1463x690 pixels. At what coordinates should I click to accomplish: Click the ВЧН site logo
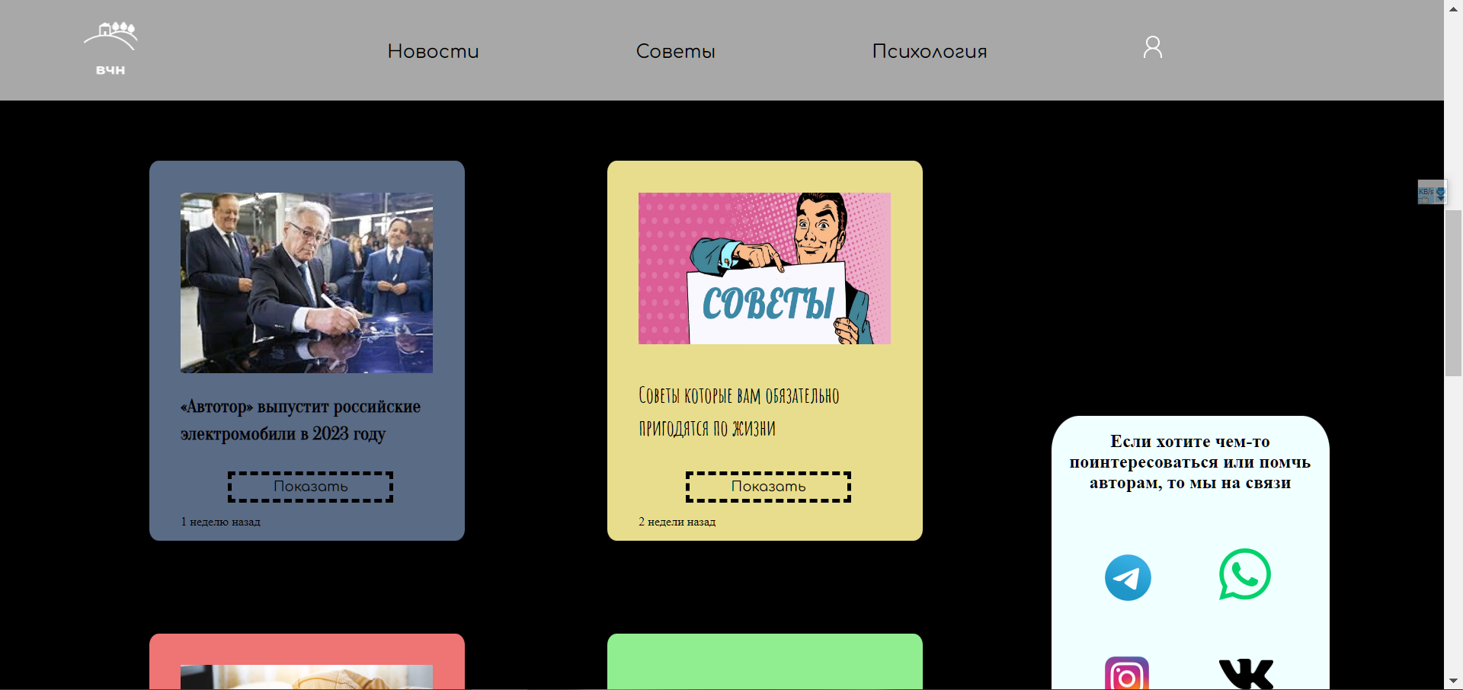(x=110, y=49)
